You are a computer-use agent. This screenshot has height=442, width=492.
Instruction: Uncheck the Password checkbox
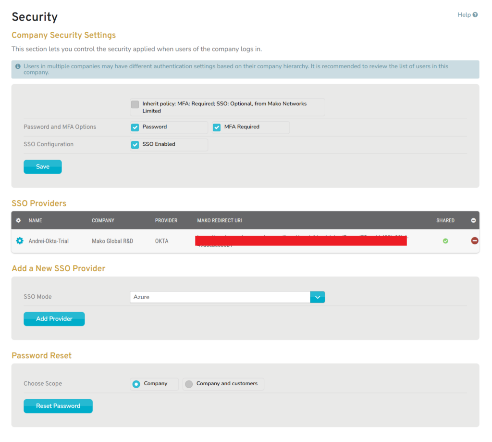pyautogui.click(x=135, y=127)
